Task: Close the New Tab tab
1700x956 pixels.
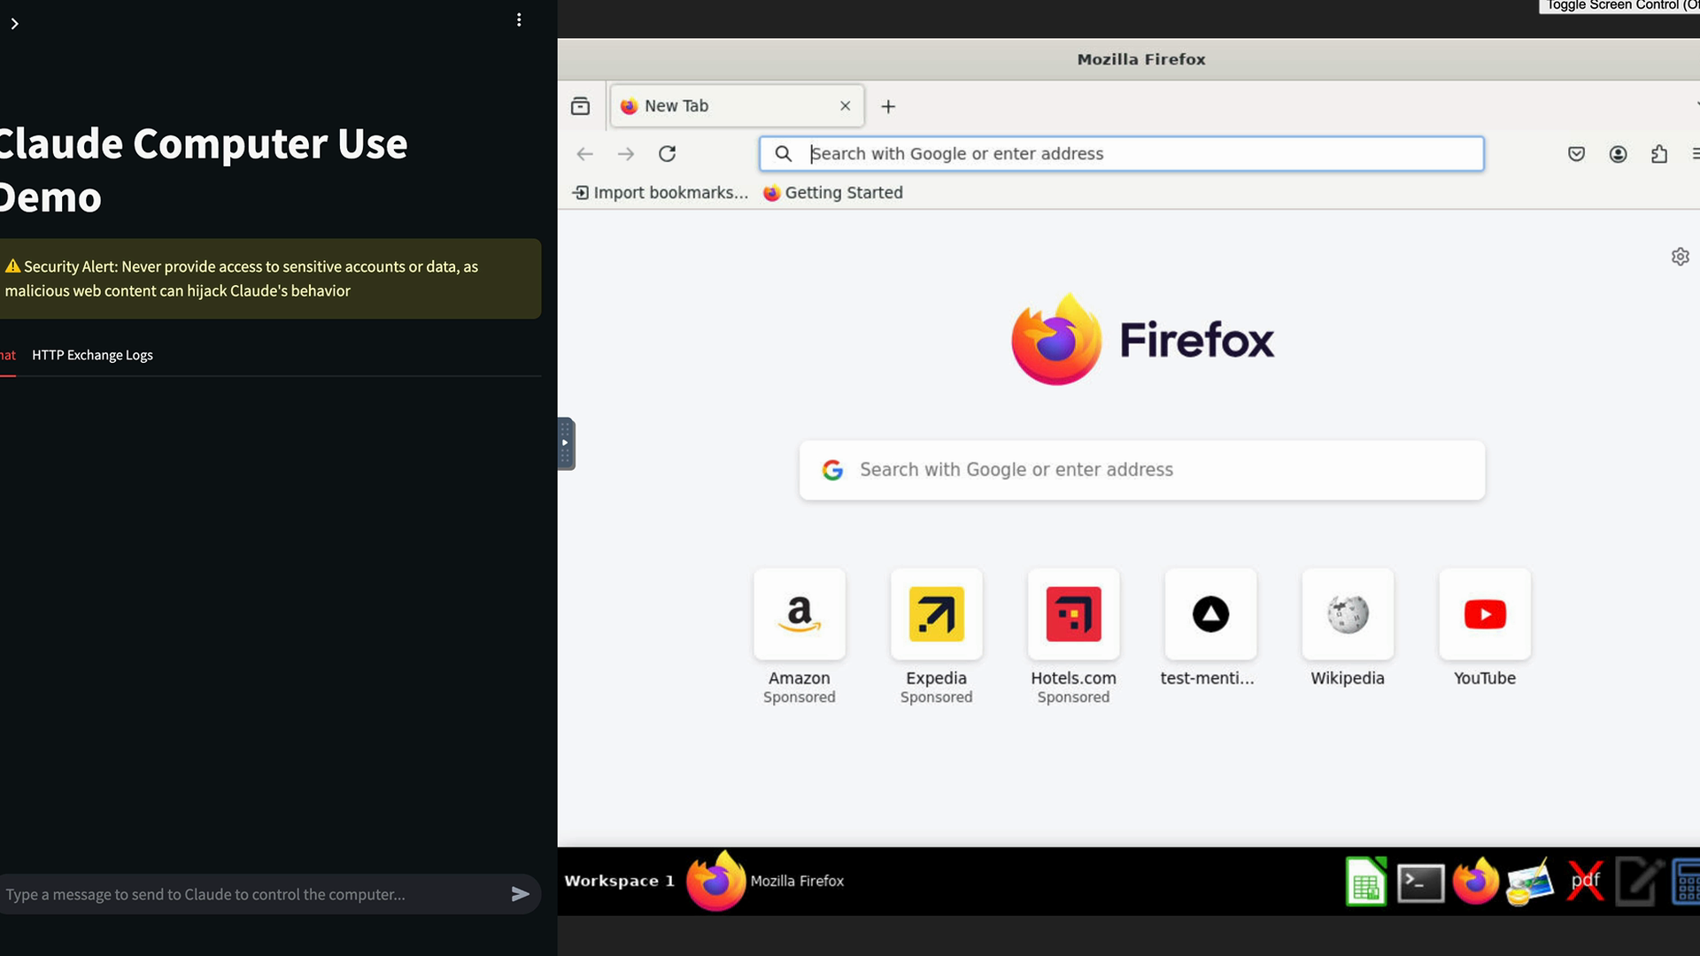Action: click(846, 106)
